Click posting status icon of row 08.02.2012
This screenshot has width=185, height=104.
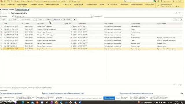click(1, 29)
